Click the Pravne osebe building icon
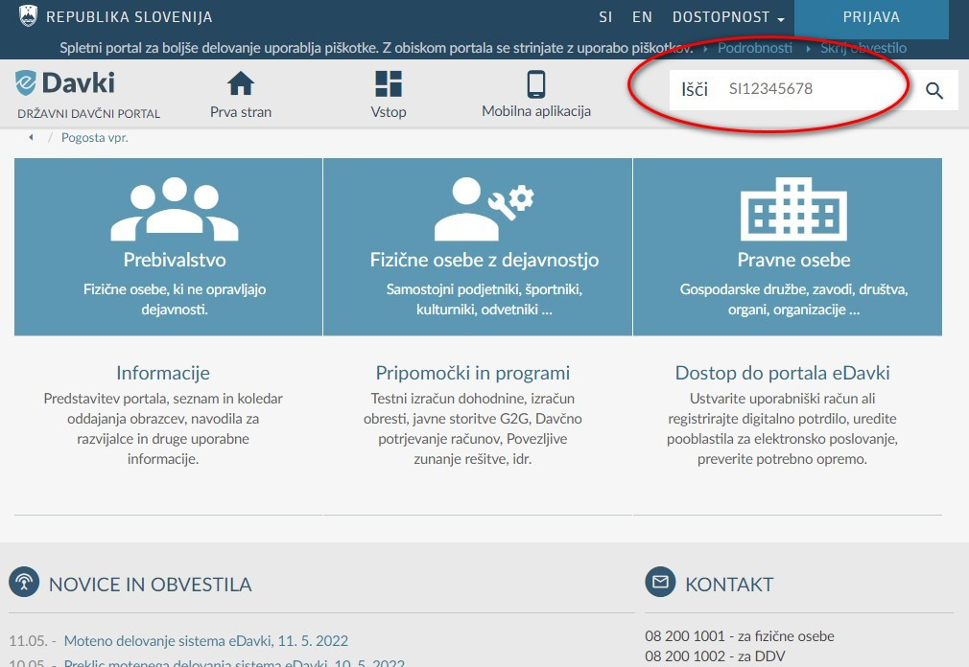The width and height of the screenshot is (969, 667). (x=793, y=209)
